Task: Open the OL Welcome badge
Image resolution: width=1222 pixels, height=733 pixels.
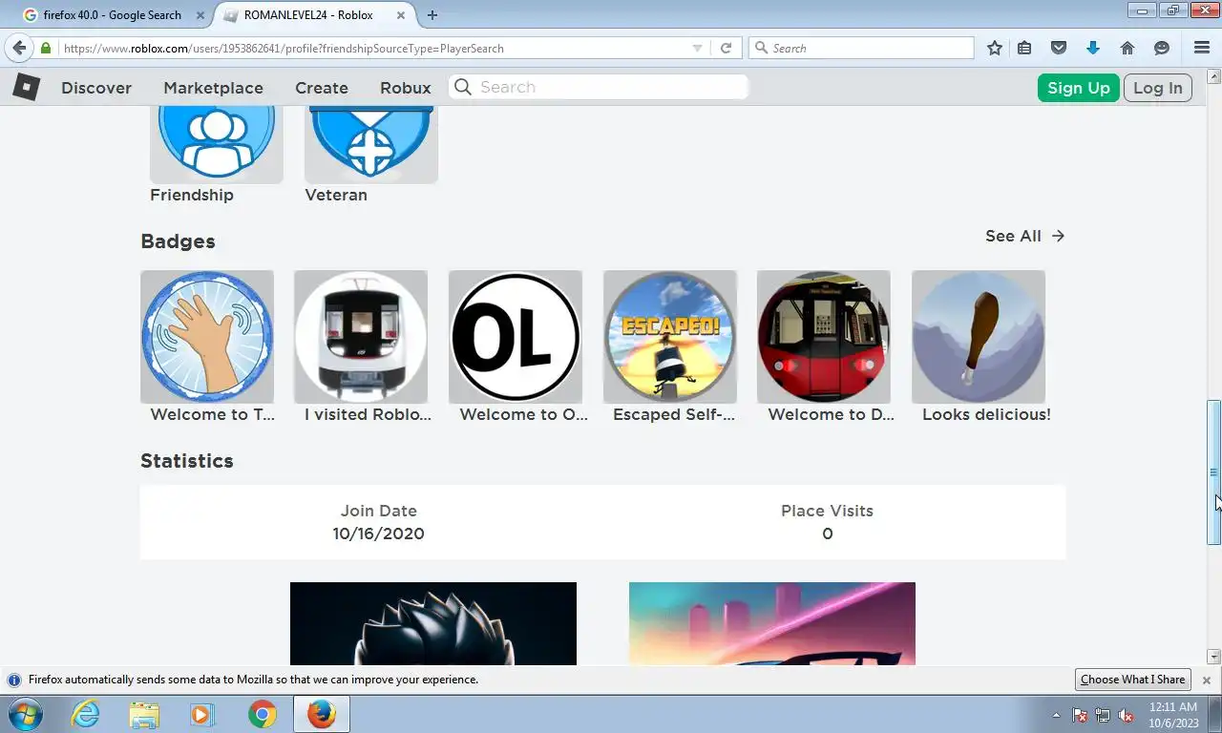Action: point(516,337)
